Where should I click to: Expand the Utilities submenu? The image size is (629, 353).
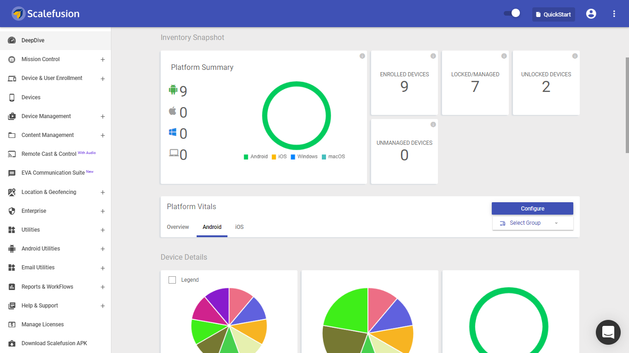pyautogui.click(x=103, y=230)
